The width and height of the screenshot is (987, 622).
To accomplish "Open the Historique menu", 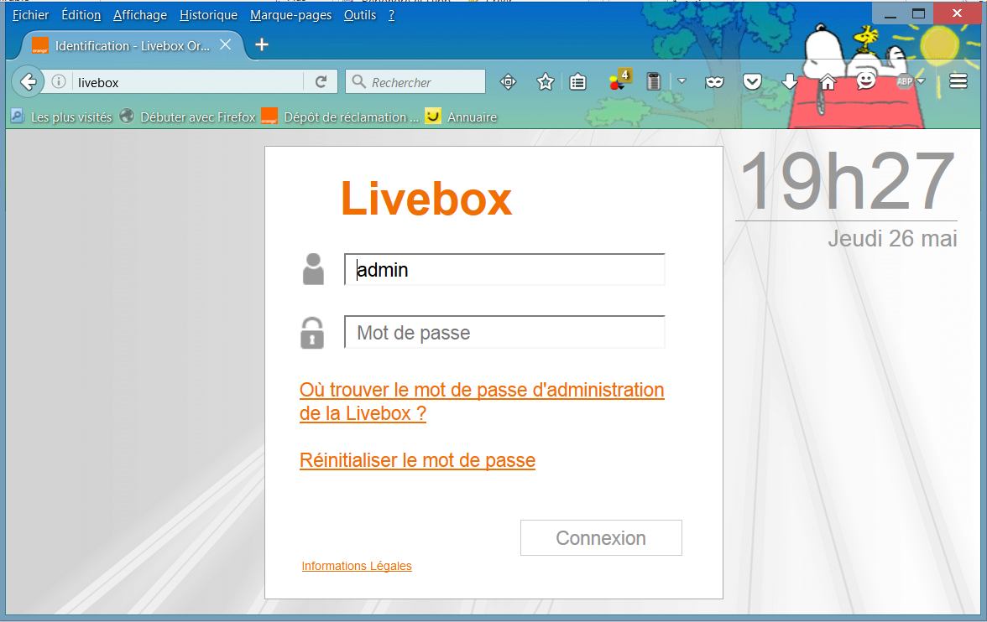I will 208,15.
